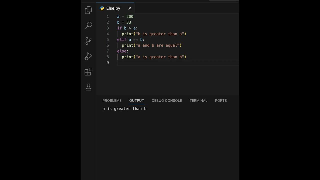
Task: Open the Search view icon
Action: point(88,25)
